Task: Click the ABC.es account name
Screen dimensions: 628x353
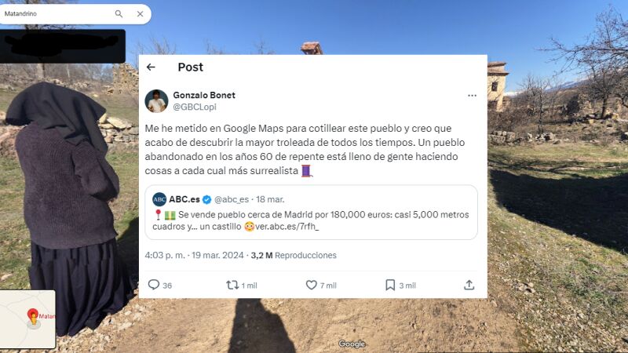Action: pos(184,199)
